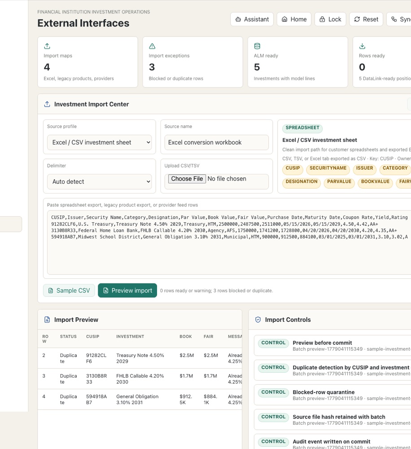The image size is (411, 449).
Task: Click the Import Controls shield icon
Action: point(258,320)
